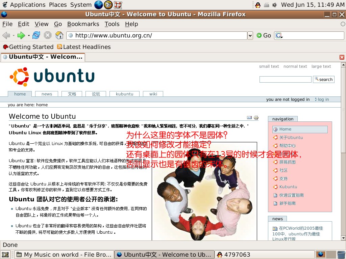Viewport: 346px width, 259px height.
Task: Switch to the wiki site tab
Action: (153, 94)
